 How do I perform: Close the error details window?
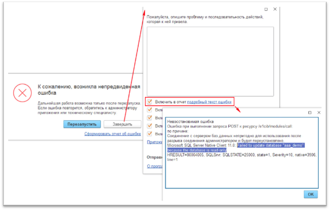319,113
